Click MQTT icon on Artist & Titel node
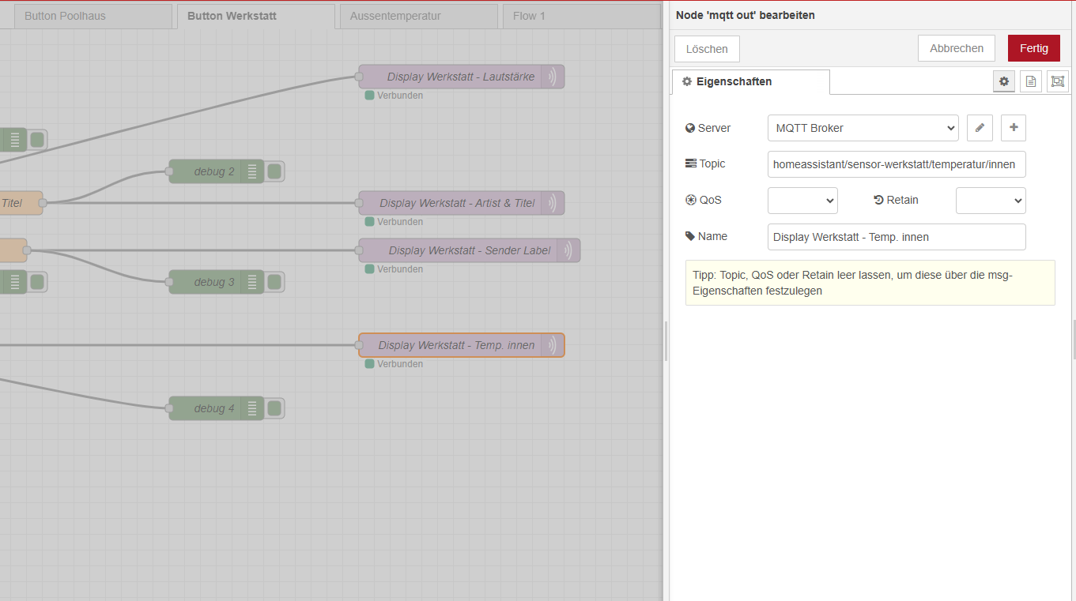Screen dimensions: 1076x601 pos(553,203)
